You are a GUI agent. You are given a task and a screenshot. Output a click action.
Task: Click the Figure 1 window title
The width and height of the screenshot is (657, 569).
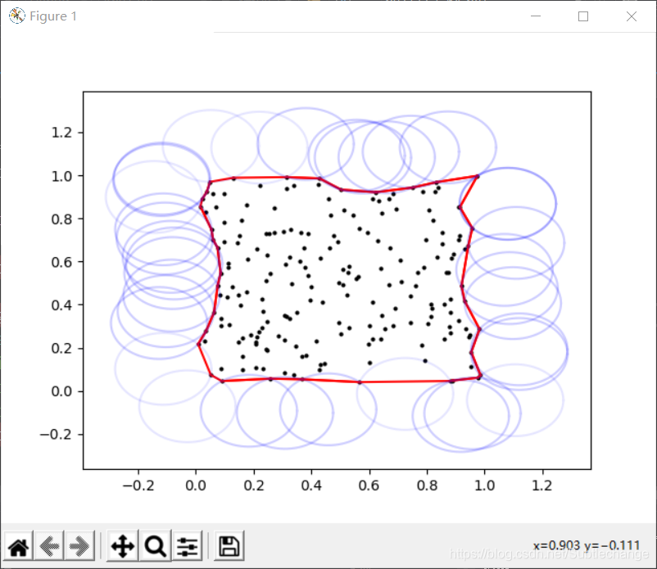(x=53, y=16)
